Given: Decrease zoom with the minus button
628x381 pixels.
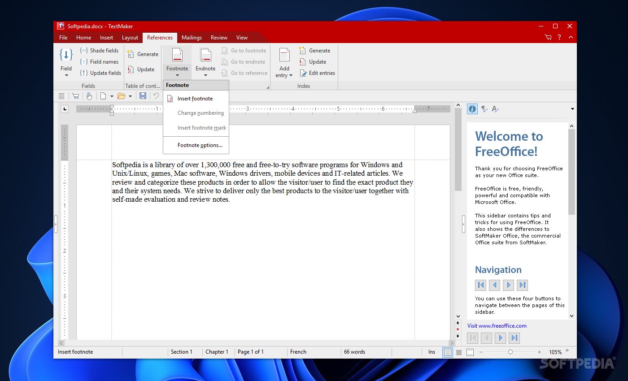Looking at the screenshot, I should click(481, 352).
